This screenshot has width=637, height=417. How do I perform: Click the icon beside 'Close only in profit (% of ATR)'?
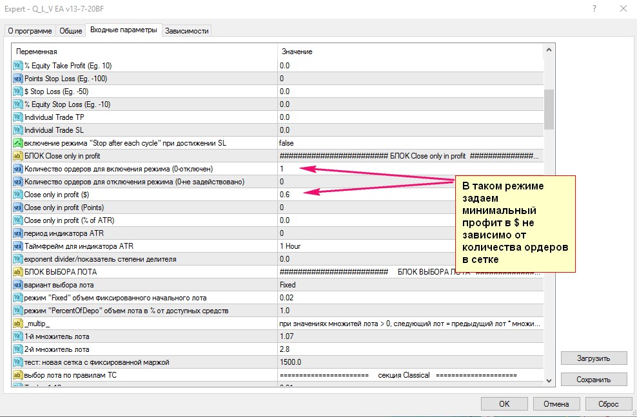(17, 220)
